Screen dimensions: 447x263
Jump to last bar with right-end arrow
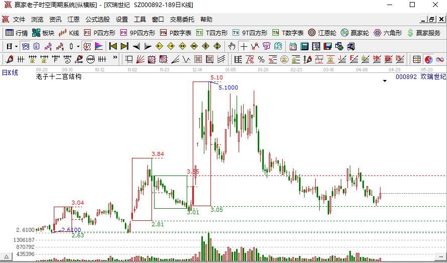(x=124, y=46)
